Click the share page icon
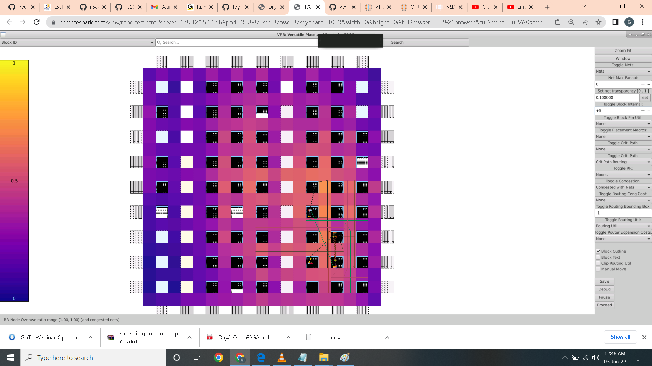Viewport: 652px width, 366px height. tap(585, 22)
